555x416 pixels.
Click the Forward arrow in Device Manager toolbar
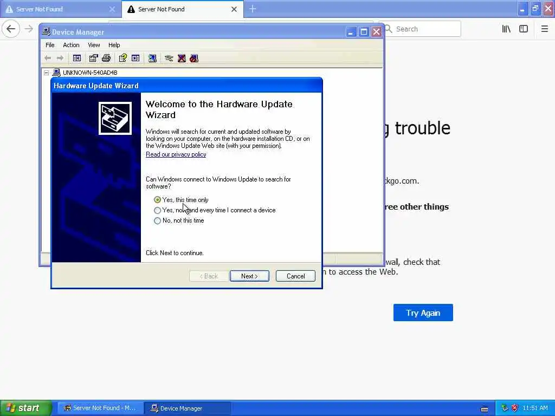click(x=60, y=58)
